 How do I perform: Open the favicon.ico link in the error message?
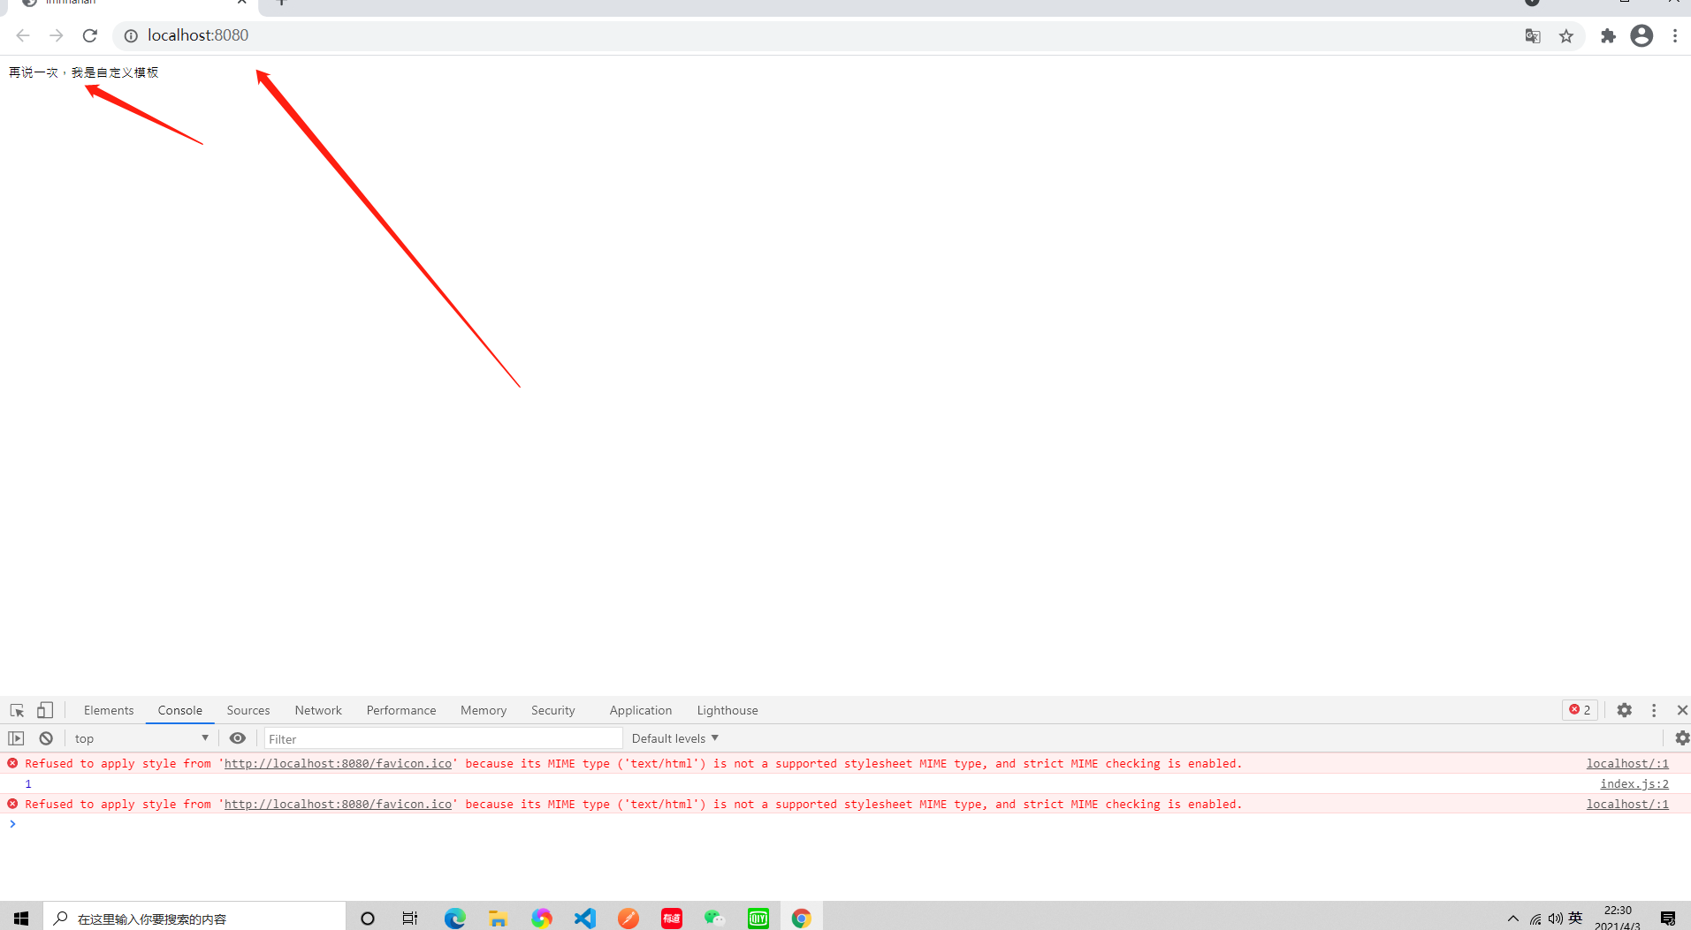(x=337, y=763)
